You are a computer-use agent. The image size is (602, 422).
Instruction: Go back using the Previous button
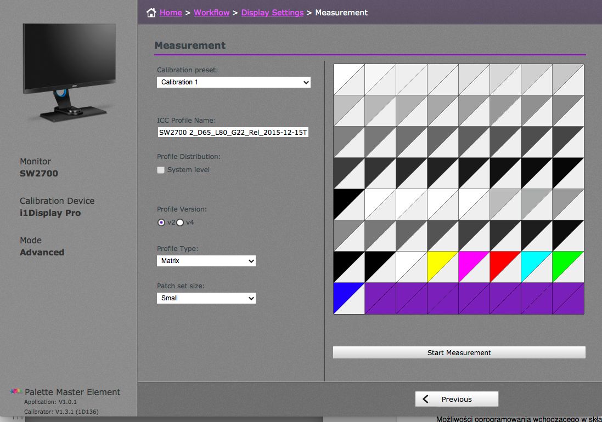[x=457, y=399]
